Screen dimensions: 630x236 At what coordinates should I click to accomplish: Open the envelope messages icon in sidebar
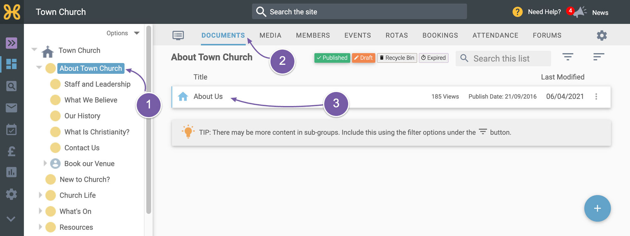coord(11,108)
